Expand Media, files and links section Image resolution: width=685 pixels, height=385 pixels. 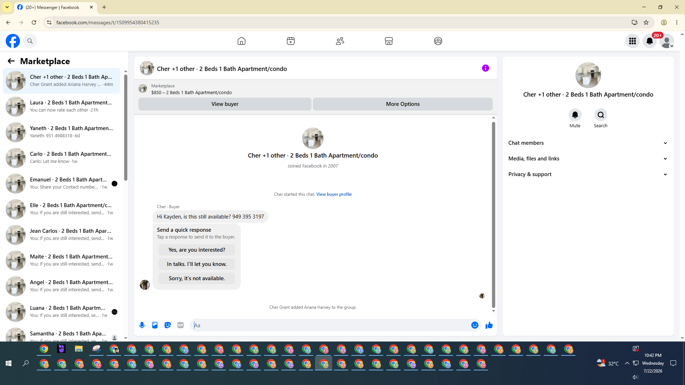point(588,159)
